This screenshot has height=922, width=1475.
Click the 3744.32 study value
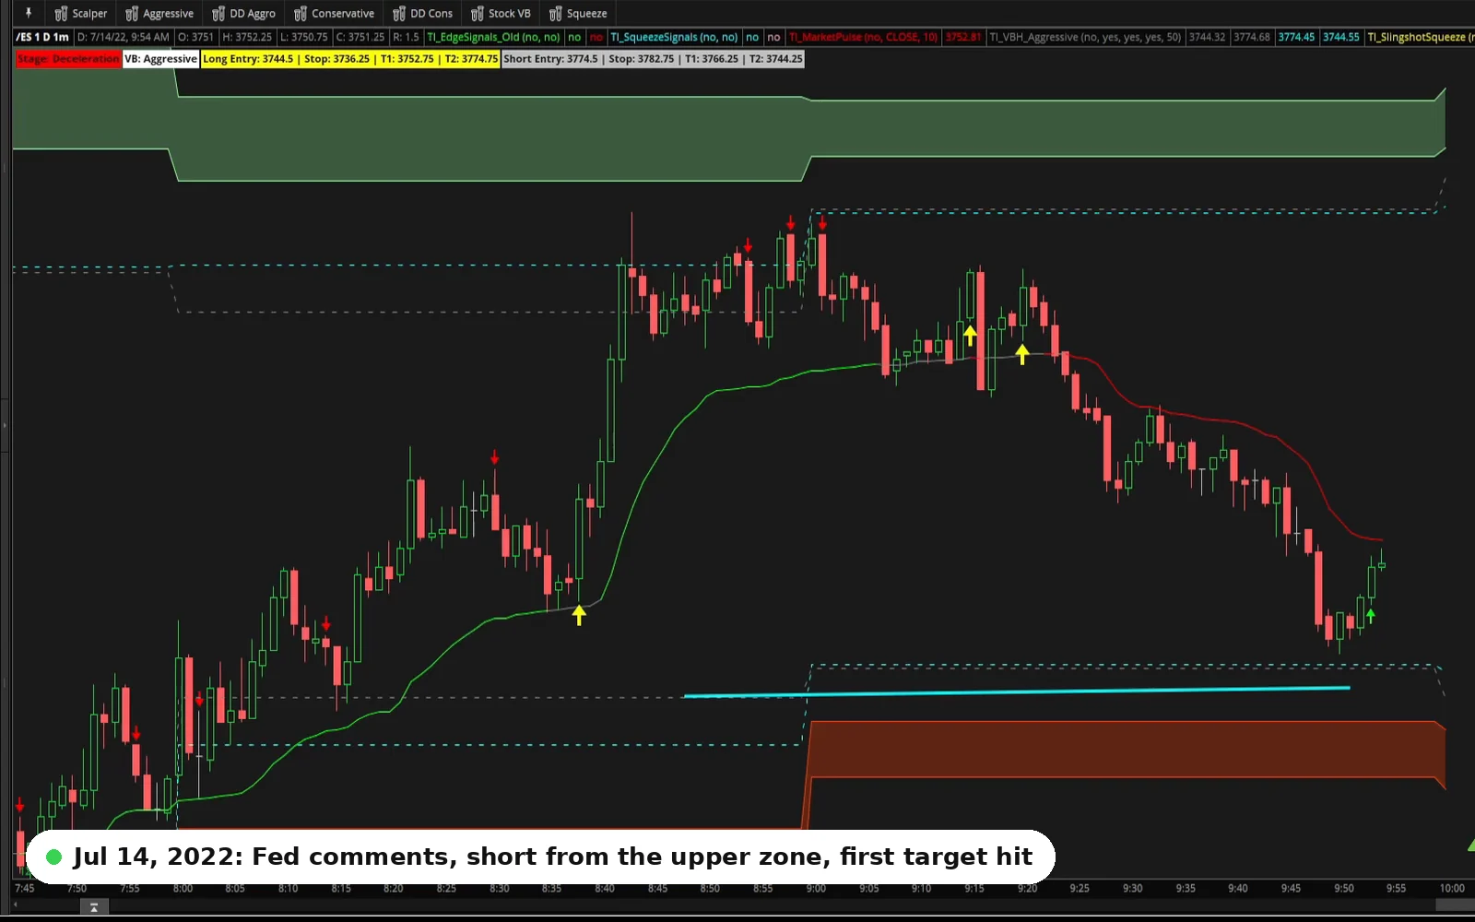click(1207, 37)
